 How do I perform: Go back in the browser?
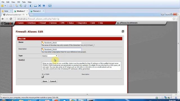coord(3,19)
